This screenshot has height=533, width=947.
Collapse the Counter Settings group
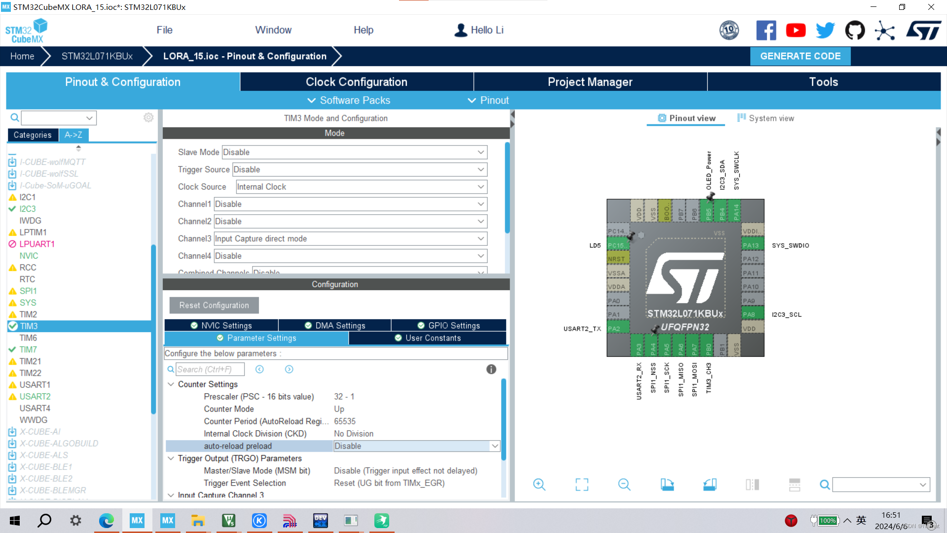coord(171,384)
